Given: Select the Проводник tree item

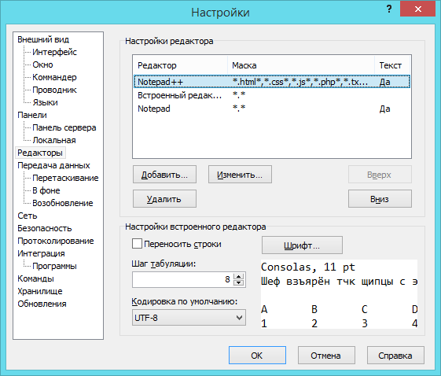Looking at the screenshot, I should pos(54,90).
